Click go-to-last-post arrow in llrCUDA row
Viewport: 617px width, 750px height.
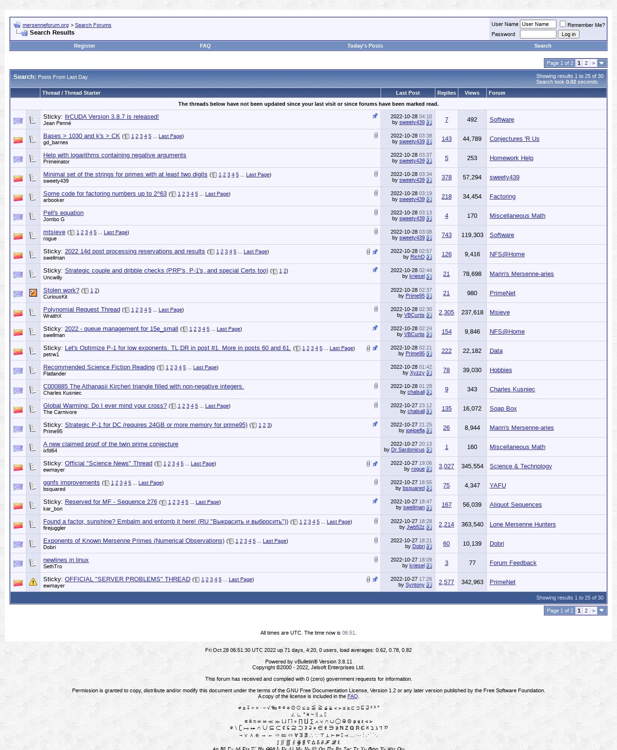pyautogui.click(x=429, y=123)
